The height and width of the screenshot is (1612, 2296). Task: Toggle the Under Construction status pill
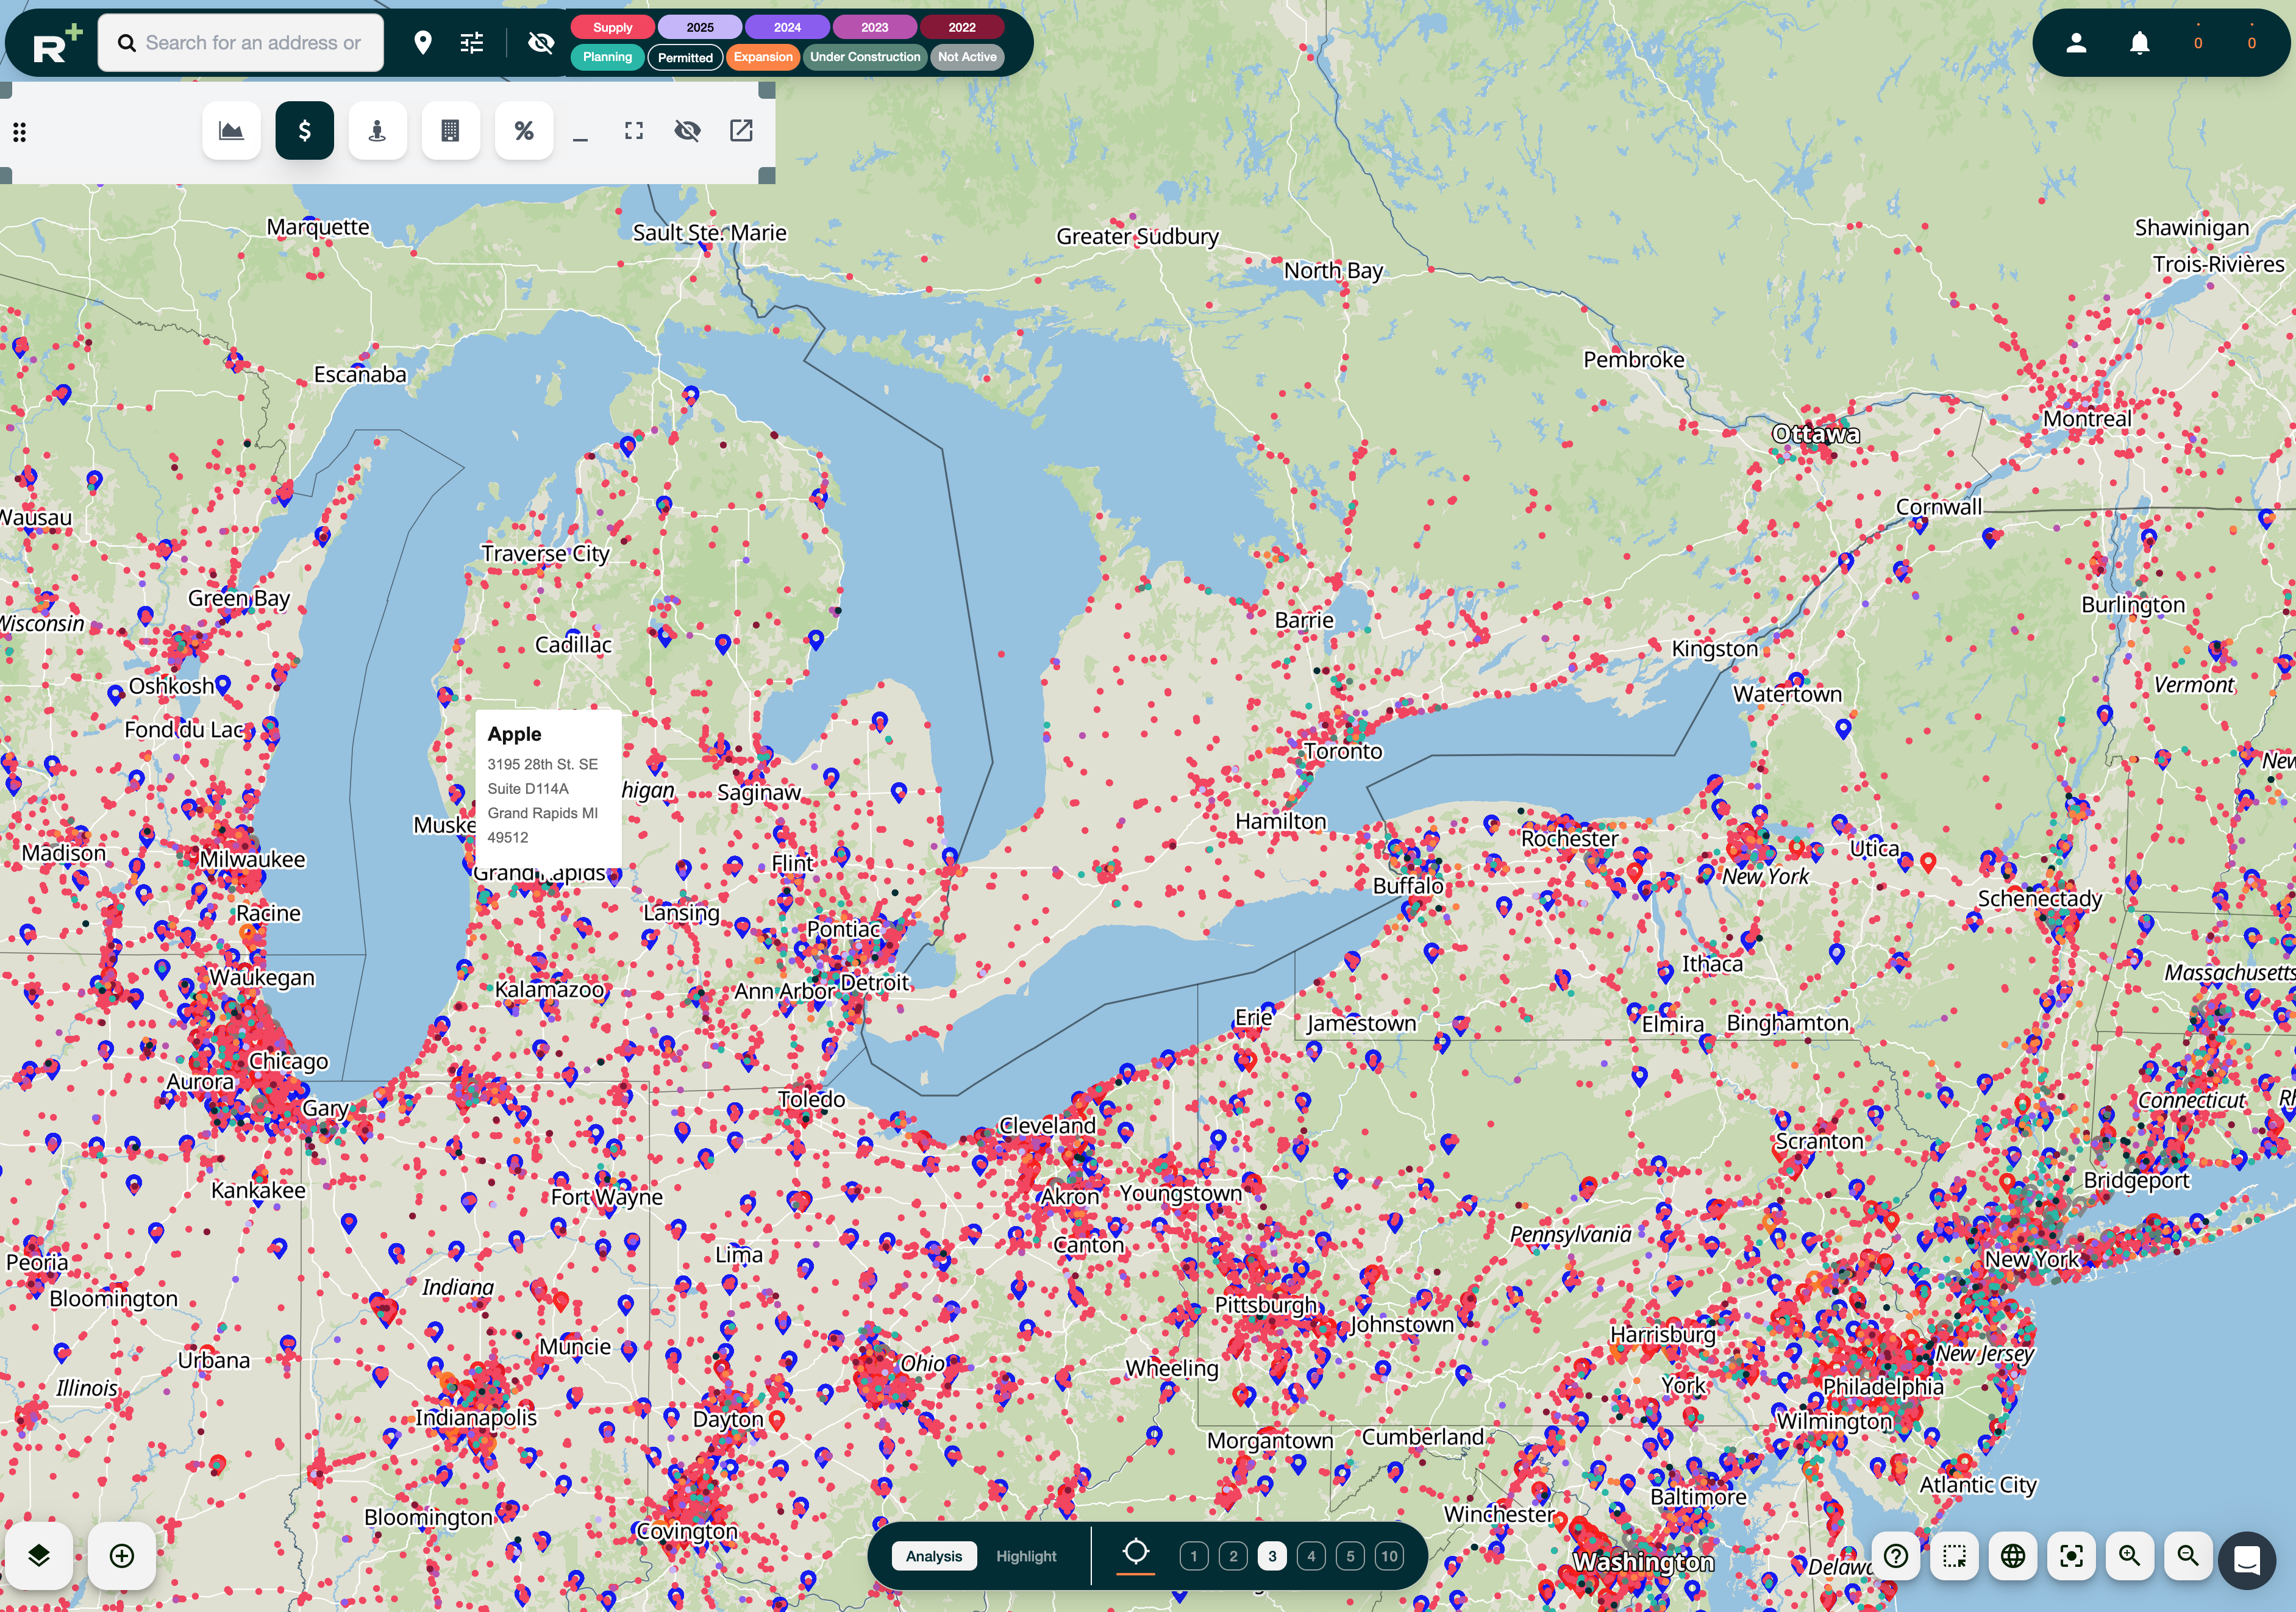click(x=864, y=57)
